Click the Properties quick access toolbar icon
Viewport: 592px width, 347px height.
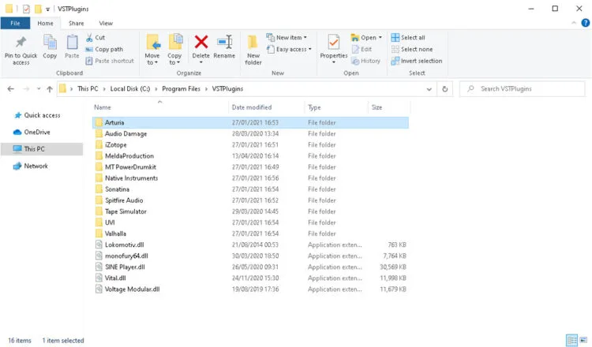26,9
